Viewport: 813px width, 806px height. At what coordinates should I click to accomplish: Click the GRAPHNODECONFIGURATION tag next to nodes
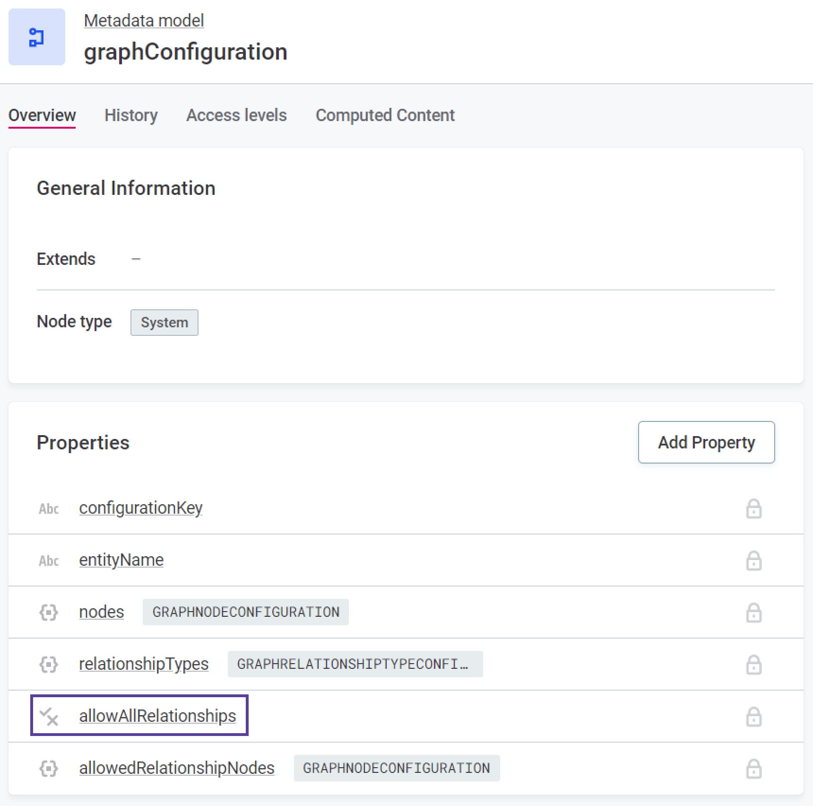point(245,612)
